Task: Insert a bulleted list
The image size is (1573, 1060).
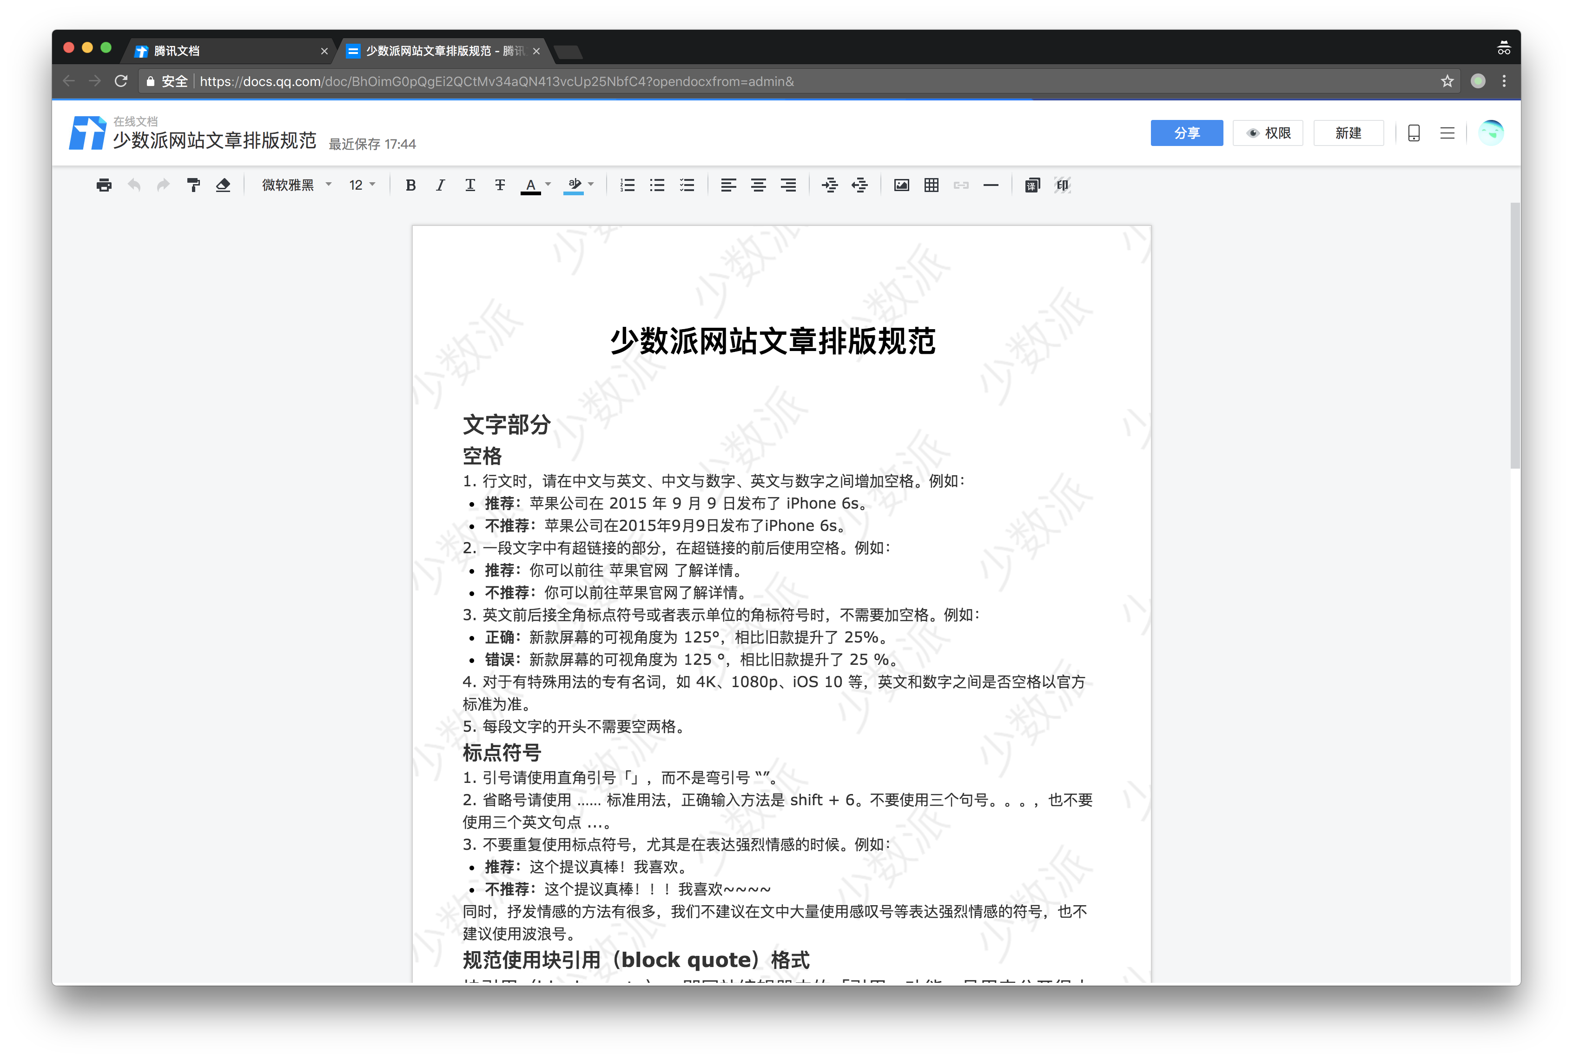Action: tap(657, 185)
